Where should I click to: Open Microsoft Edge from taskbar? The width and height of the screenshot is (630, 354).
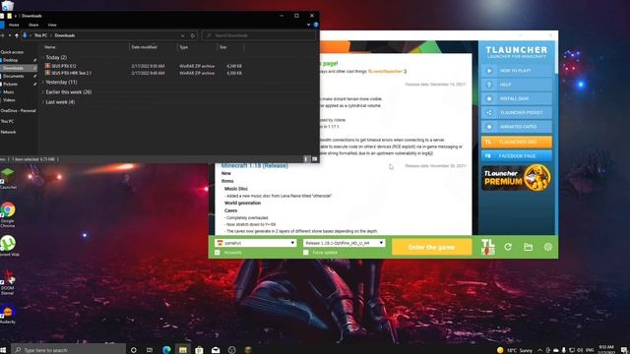(x=166, y=350)
